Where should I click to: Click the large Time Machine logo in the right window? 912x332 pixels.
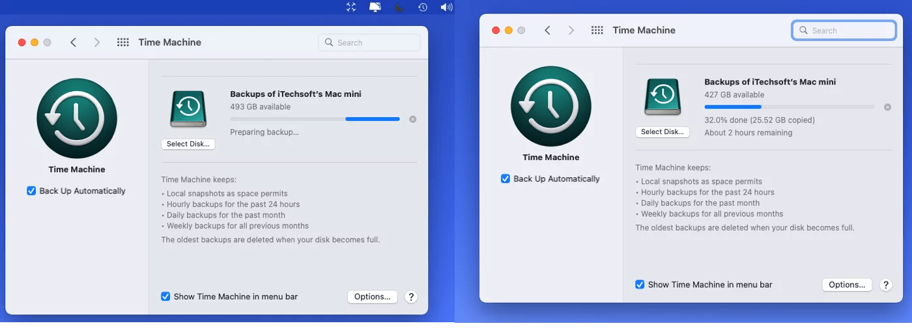pos(551,106)
